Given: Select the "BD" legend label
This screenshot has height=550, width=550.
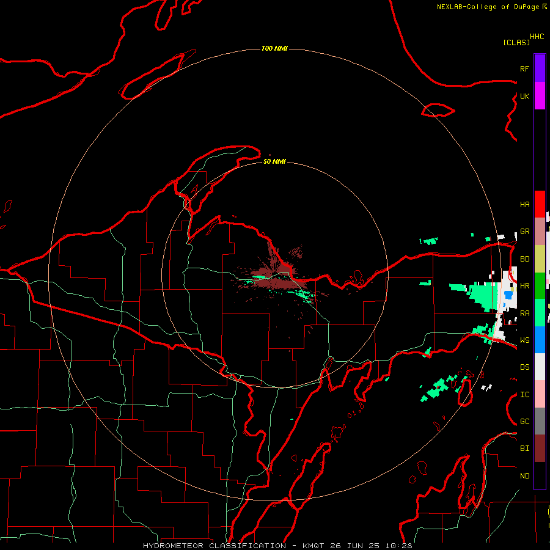Looking at the screenshot, I should point(524,259).
